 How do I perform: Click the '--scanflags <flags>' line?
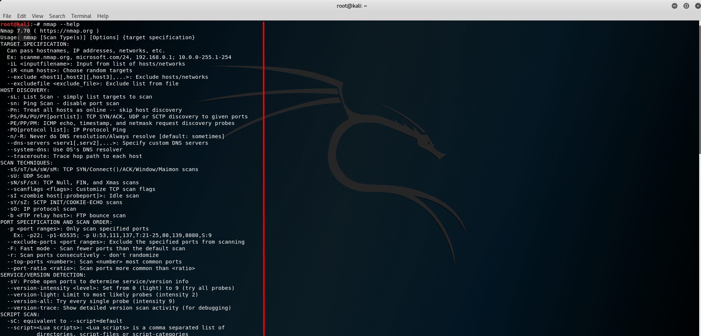pos(81,189)
